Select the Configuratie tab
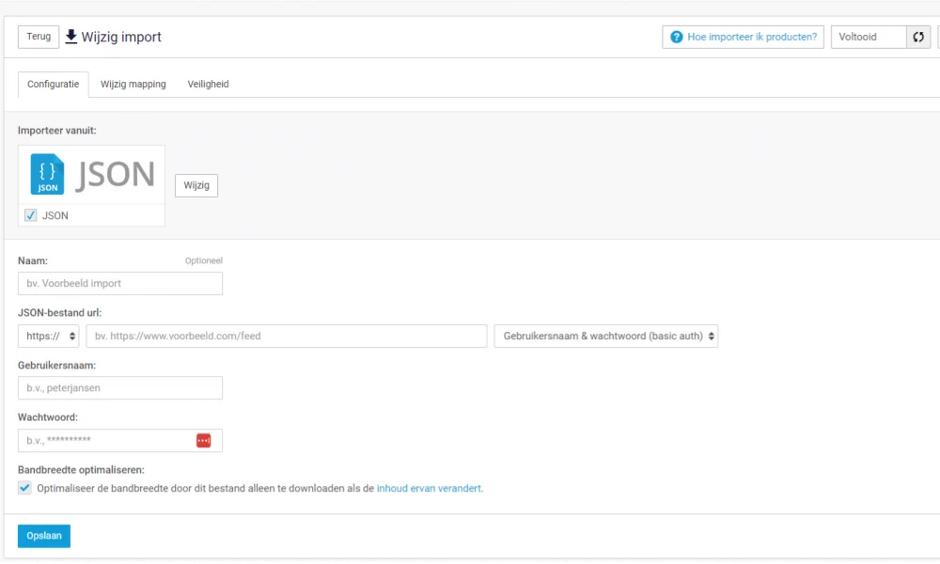This screenshot has height=564, width=940. click(x=53, y=85)
